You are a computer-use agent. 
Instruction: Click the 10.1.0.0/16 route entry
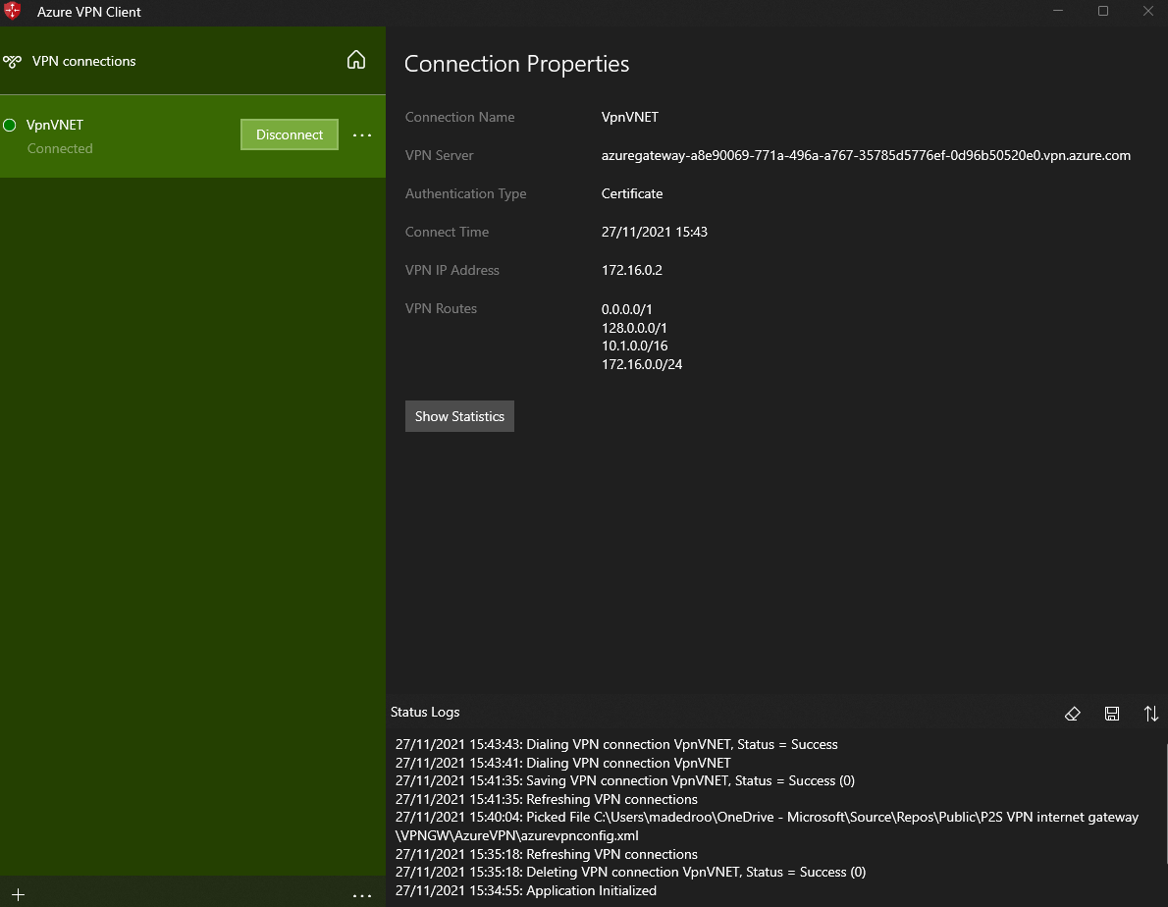[x=635, y=346]
